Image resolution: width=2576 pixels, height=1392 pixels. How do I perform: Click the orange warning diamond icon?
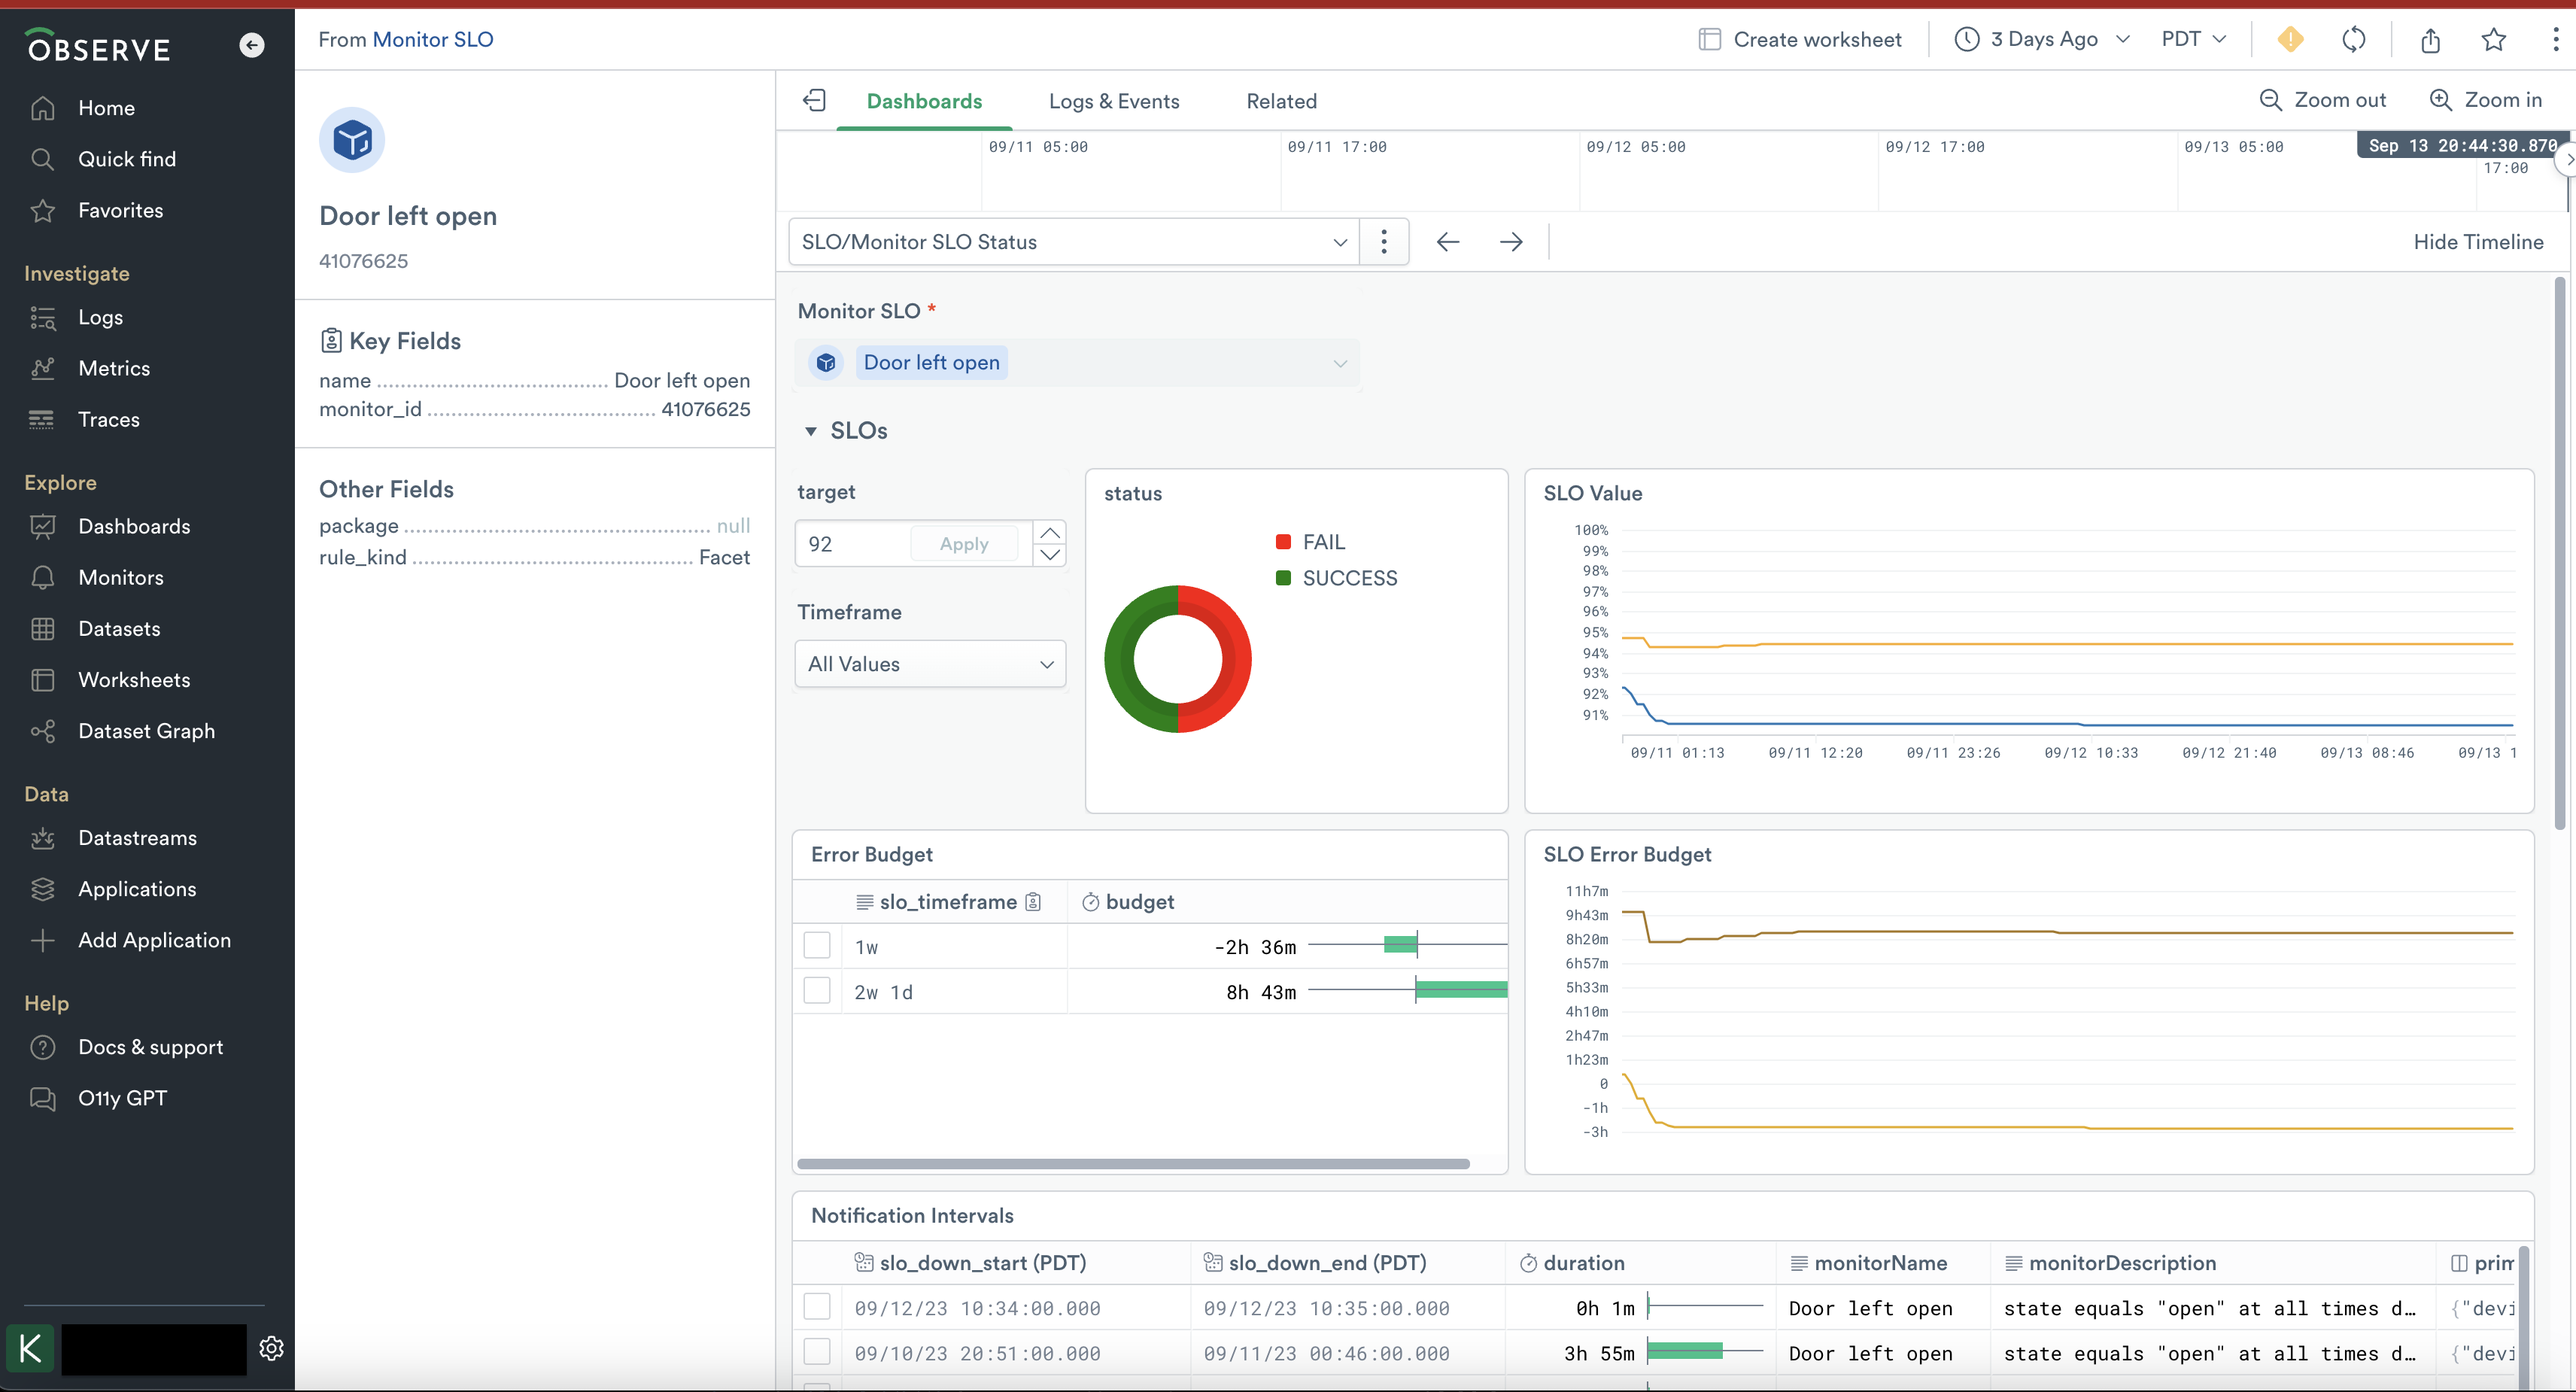tap(2290, 39)
